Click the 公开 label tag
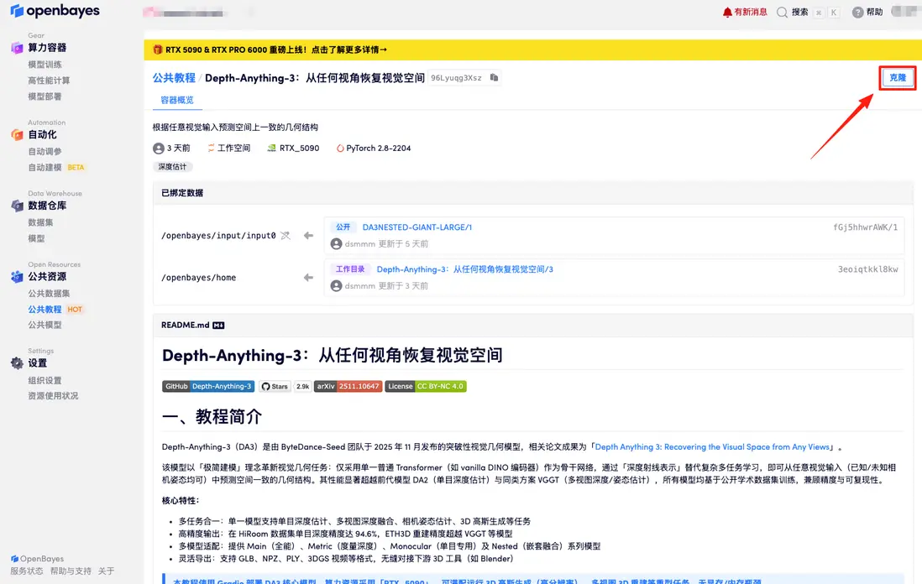 coord(343,227)
